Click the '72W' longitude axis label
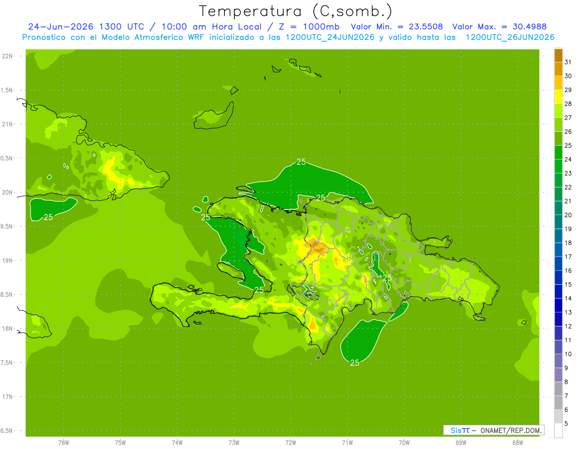The width and height of the screenshot is (581, 449). (290, 443)
